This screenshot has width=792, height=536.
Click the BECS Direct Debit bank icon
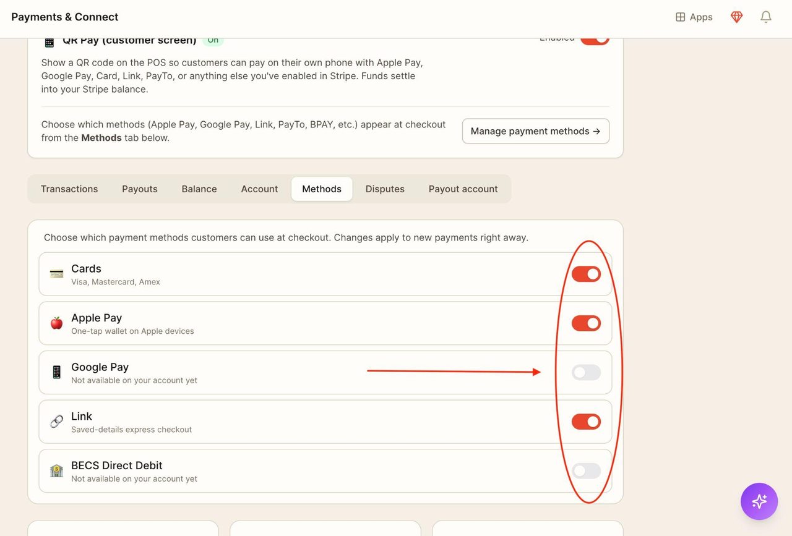56,471
